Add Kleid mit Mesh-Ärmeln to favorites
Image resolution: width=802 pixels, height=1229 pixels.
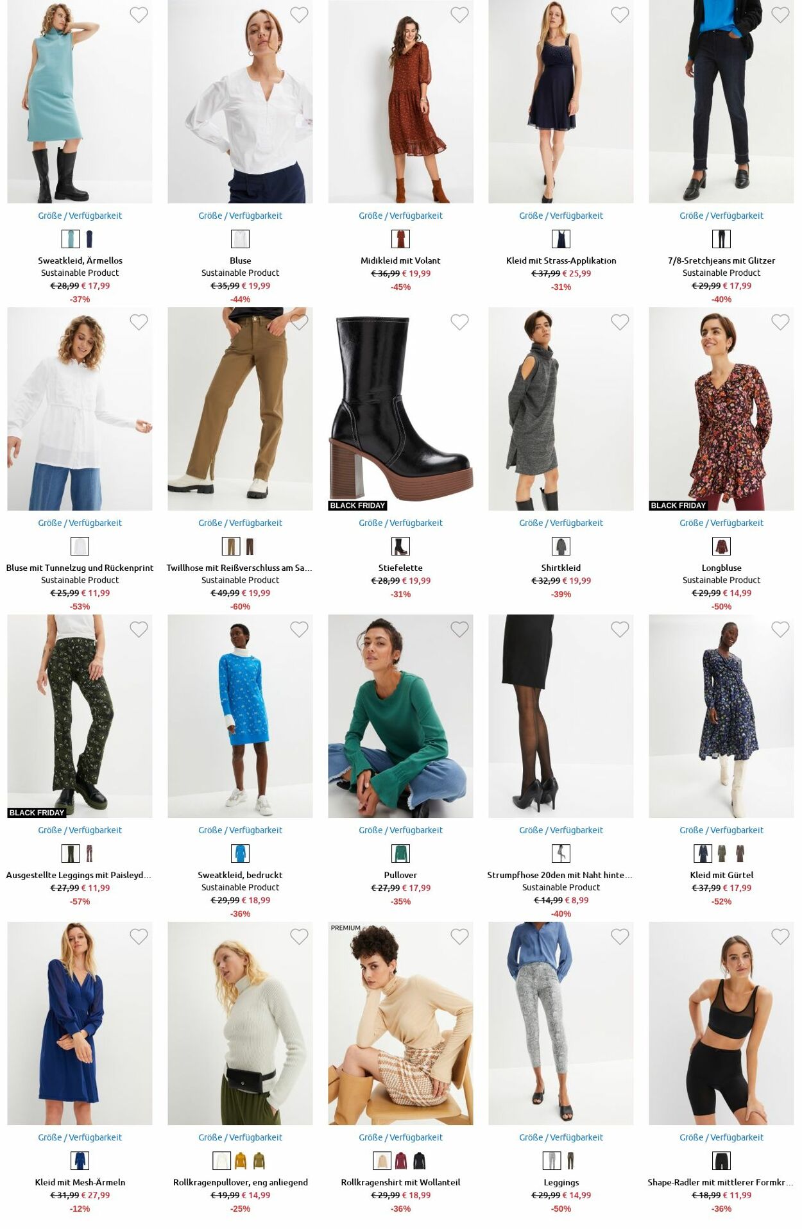point(139,937)
